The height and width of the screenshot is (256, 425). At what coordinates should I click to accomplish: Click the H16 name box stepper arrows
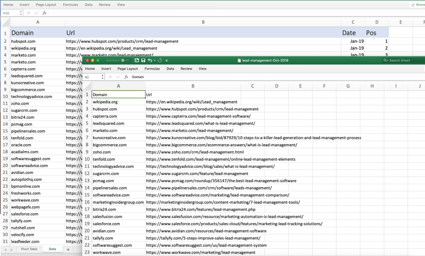point(21,13)
